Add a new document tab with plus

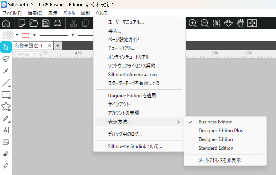coord(58,46)
